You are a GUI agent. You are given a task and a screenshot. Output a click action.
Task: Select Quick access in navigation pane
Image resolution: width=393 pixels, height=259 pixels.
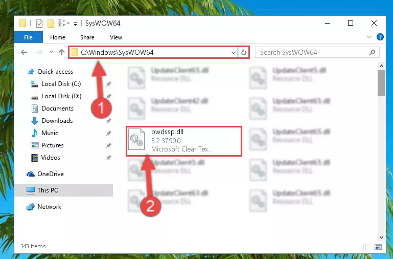pos(50,72)
